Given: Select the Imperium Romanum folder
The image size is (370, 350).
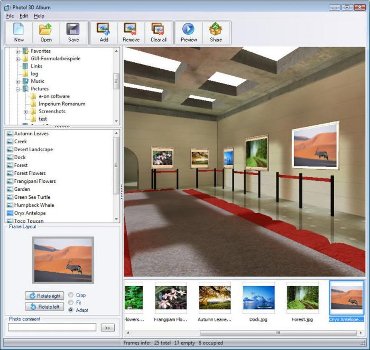Looking at the screenshot, I should 62,104.
